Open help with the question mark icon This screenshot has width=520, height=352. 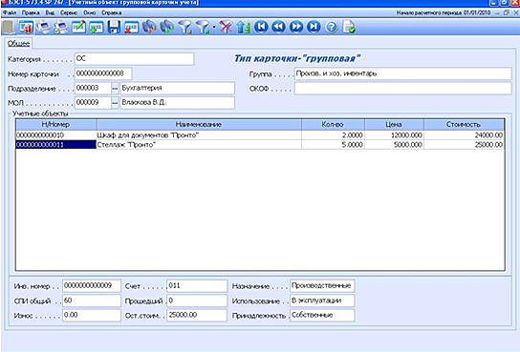(x=332, y=27)
